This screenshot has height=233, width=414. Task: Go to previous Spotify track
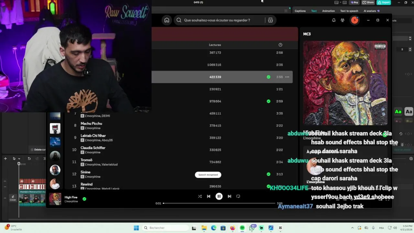(x=209, y=196)
